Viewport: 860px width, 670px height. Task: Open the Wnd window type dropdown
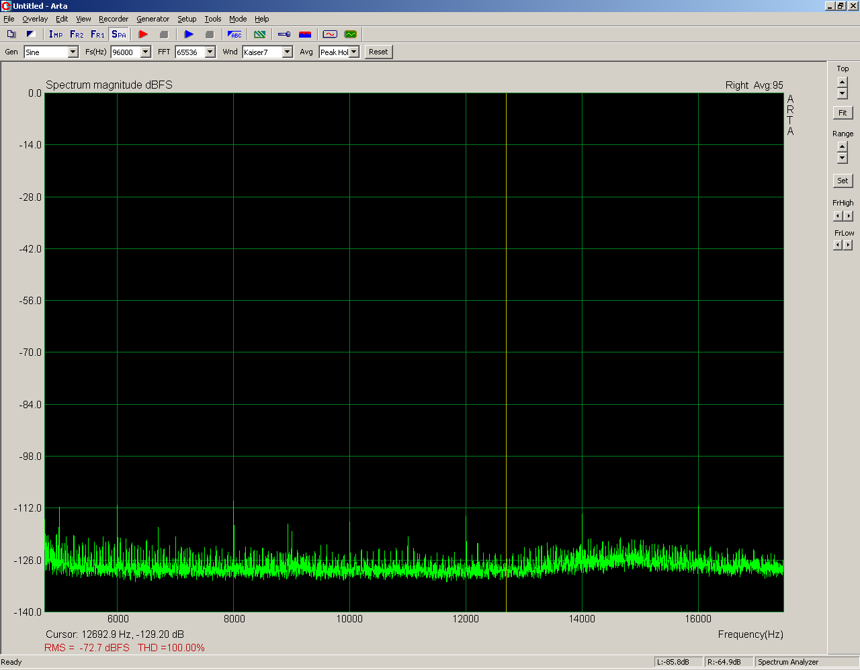pyautogui.click(x=288, y=52)
